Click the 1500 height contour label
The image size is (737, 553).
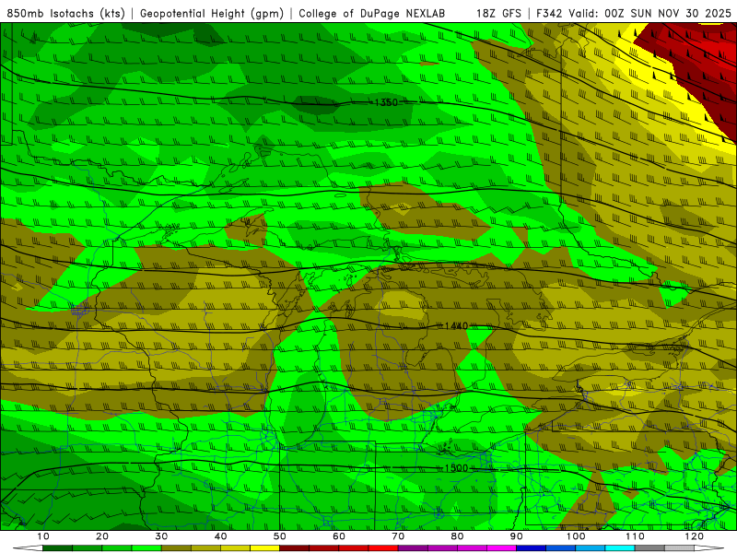456,468
